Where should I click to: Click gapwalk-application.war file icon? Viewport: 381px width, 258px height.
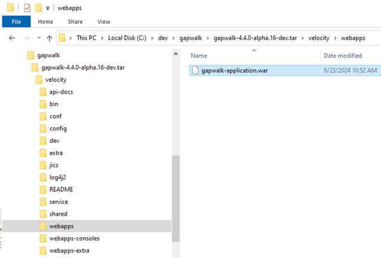click(x=195, y=70)
